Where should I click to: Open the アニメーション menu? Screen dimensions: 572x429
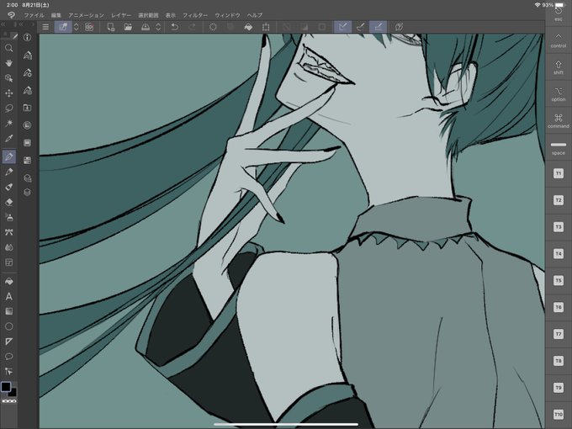pyautogui.click(x=86, y=15)
